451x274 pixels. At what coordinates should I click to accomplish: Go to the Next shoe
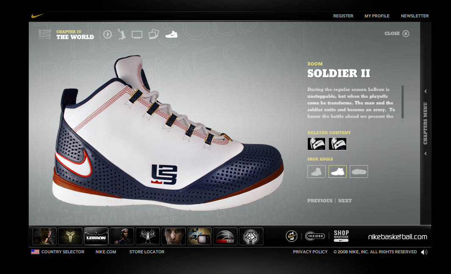(345, 201)
